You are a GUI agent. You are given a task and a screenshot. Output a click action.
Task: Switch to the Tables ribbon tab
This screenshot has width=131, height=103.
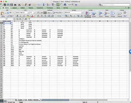(x=23, y=8)
